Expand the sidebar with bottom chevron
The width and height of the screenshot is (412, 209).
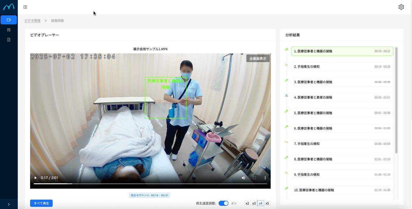pos(9,204)
